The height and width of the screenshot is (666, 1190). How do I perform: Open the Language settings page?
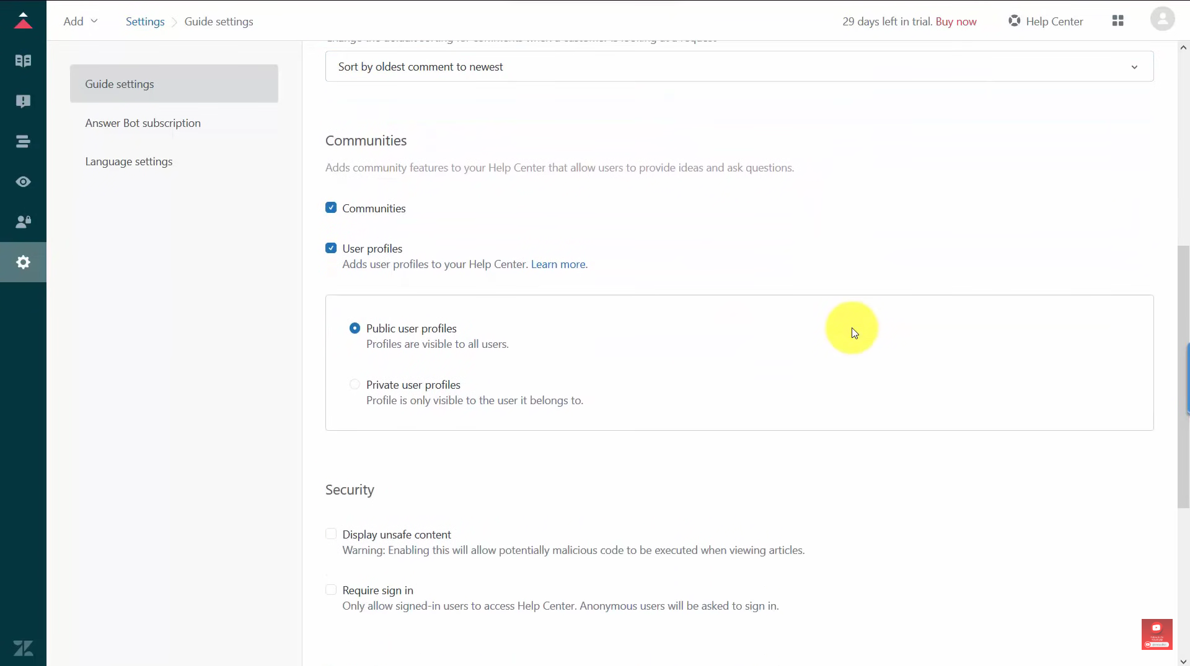point(129,161)
